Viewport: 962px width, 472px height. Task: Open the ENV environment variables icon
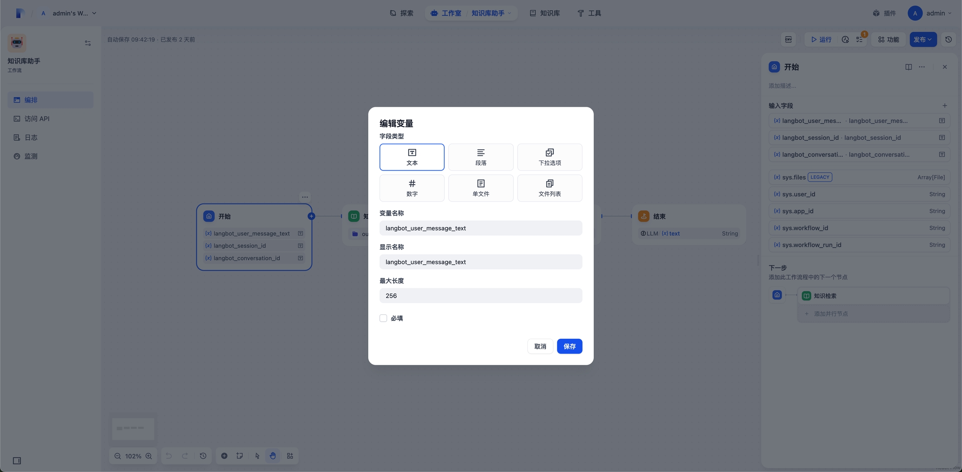tap(788, 39)
